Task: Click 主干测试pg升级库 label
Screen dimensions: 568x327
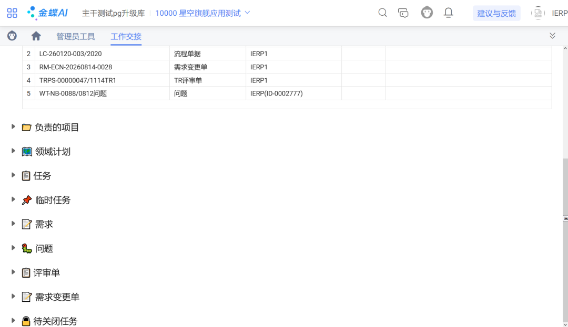Action: (x=113, y=13)
